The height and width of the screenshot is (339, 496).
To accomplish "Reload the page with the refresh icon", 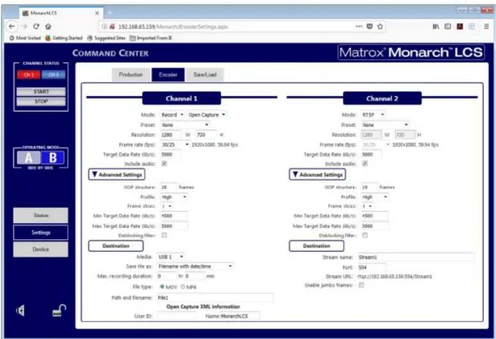I will [36, 27].
